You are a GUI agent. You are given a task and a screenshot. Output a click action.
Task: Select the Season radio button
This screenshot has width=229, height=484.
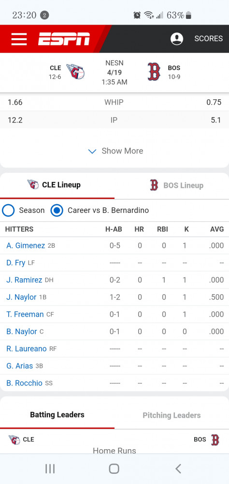coord(8,211)
